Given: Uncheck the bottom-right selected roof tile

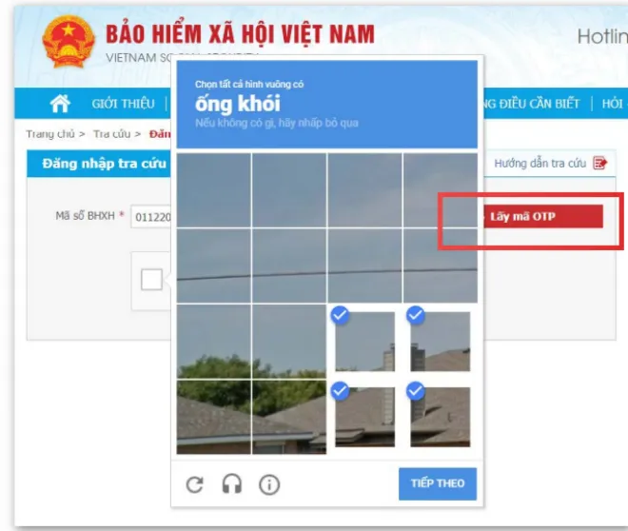Looking at the screenshot, I should click(x=441, y=417).
